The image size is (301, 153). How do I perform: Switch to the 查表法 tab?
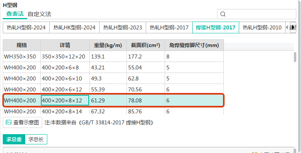(15, 14)
